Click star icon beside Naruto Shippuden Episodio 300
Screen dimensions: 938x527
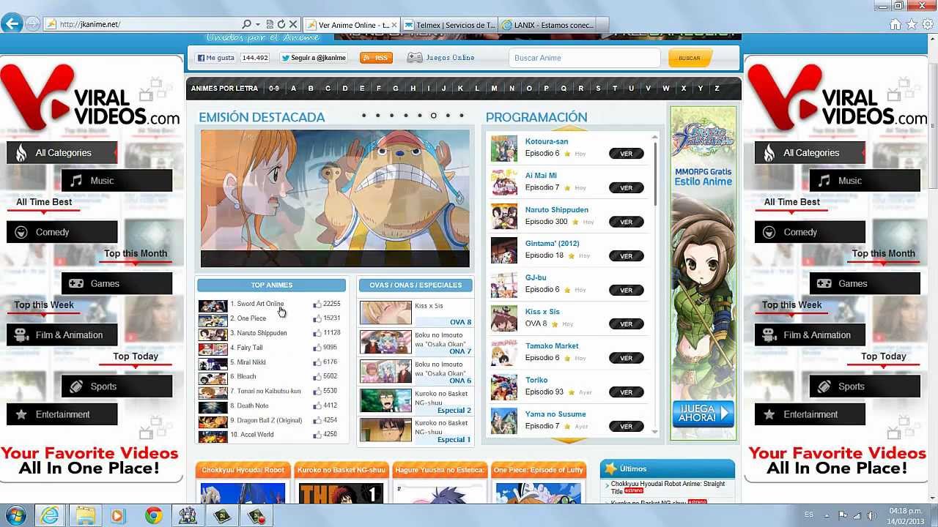(x=576, y=222)
